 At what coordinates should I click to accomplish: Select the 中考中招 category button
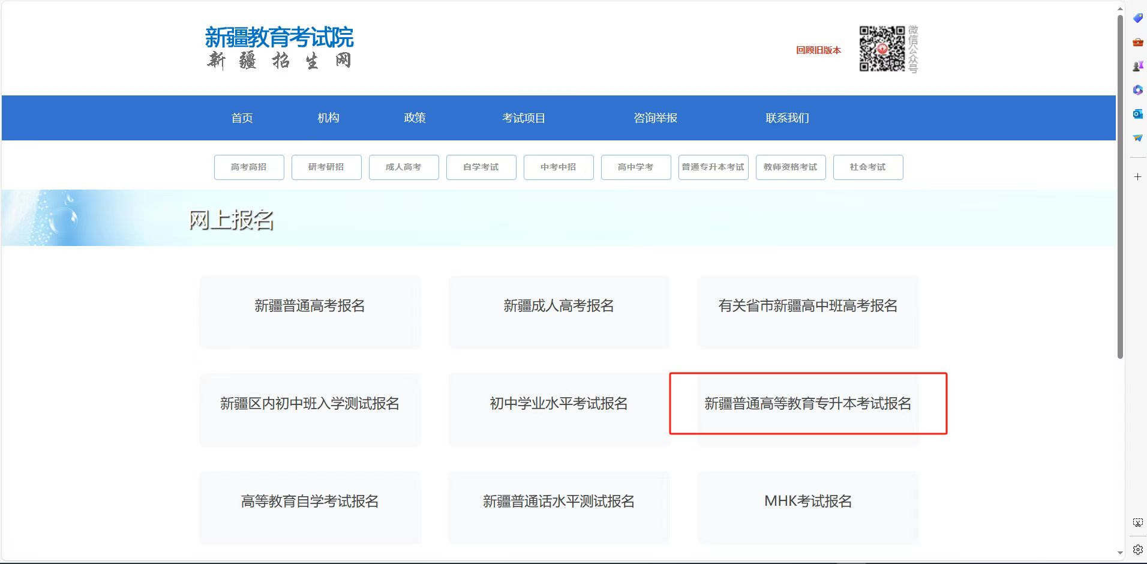(x=559, y=167)
